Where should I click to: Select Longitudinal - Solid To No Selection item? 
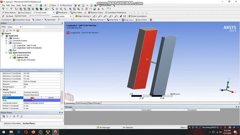29,48
